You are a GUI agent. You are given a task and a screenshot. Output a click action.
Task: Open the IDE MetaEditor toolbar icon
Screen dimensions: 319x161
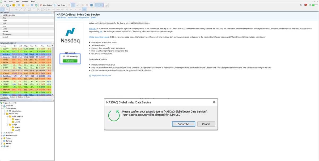click(x=19, y=5)
